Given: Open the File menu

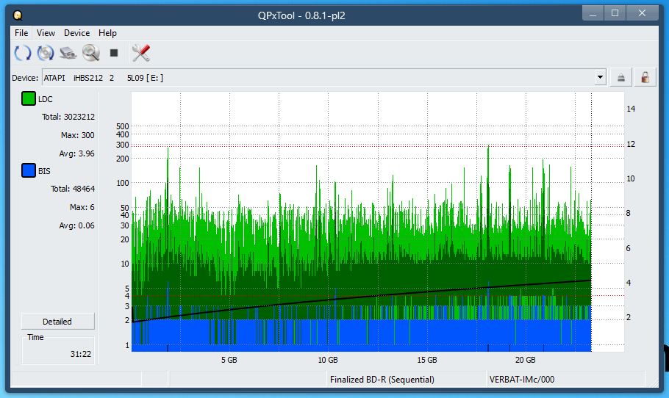Looking at the screenshot, I should (21, 33).
